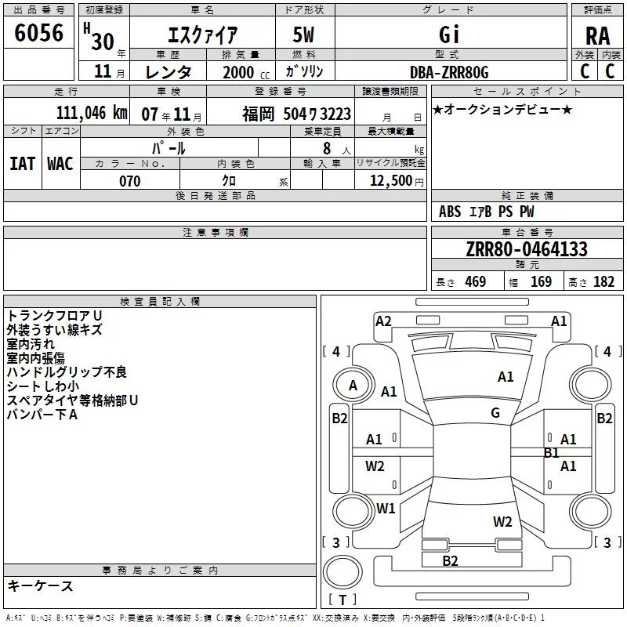Select the note ハンドルグリップ不良
Screen dimensions: 627x627
tap(67, 371)
